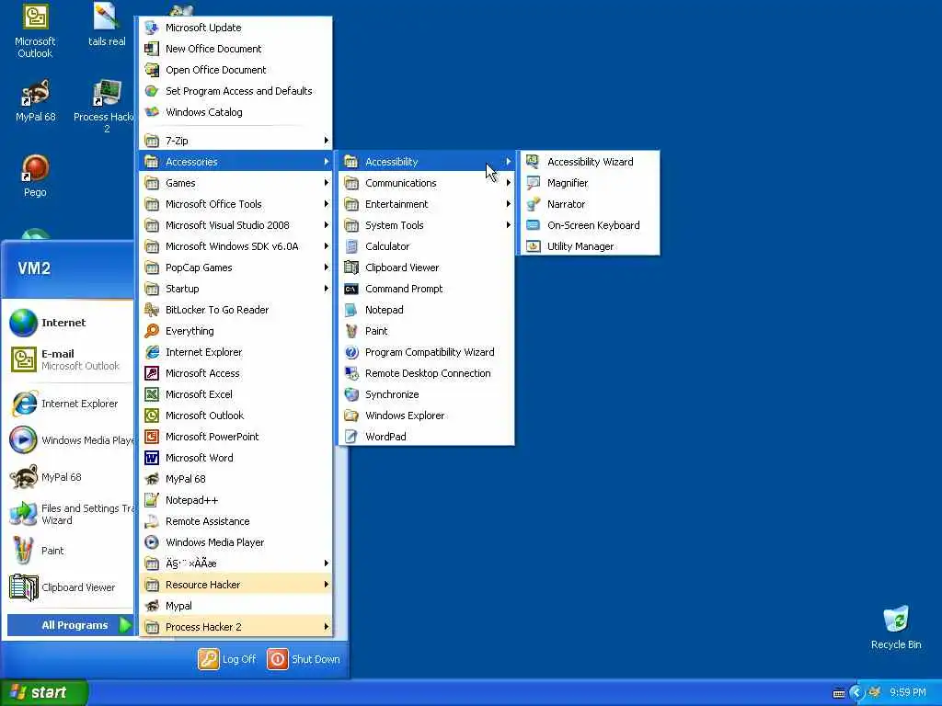Click the Narrator icon
942x706 pixels.
(533, 204)
